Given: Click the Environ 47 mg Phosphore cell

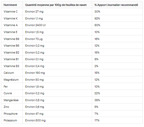Looking at the screenshot, I should click(34, 114).
